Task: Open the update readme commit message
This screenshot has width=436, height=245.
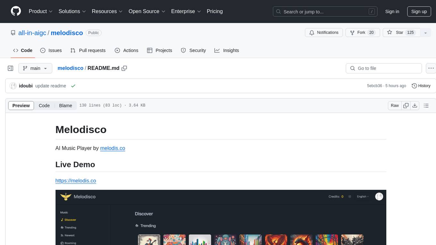Action: coord(51,86)
